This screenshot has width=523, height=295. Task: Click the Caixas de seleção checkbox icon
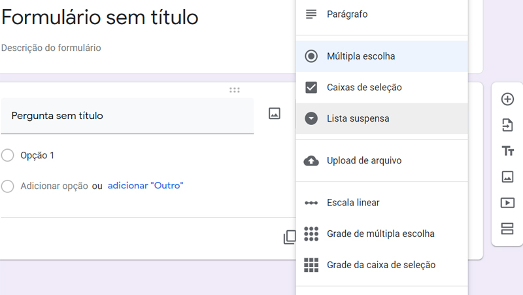pyautogui.click(x=311, y=88)
